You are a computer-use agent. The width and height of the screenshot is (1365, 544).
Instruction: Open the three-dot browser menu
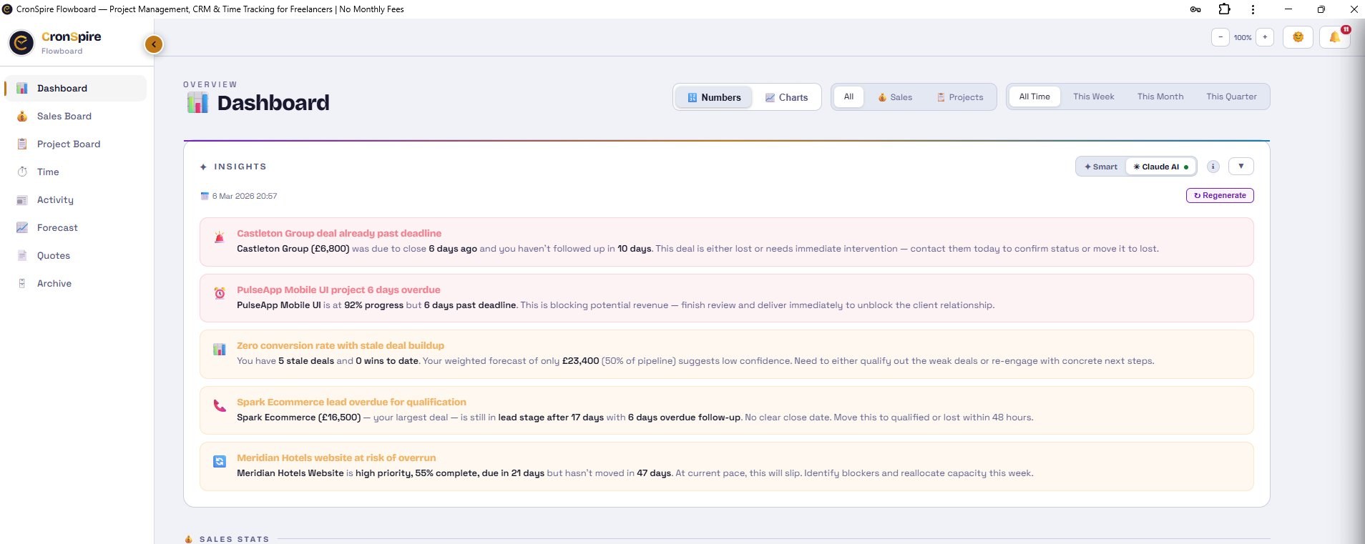1253,9
